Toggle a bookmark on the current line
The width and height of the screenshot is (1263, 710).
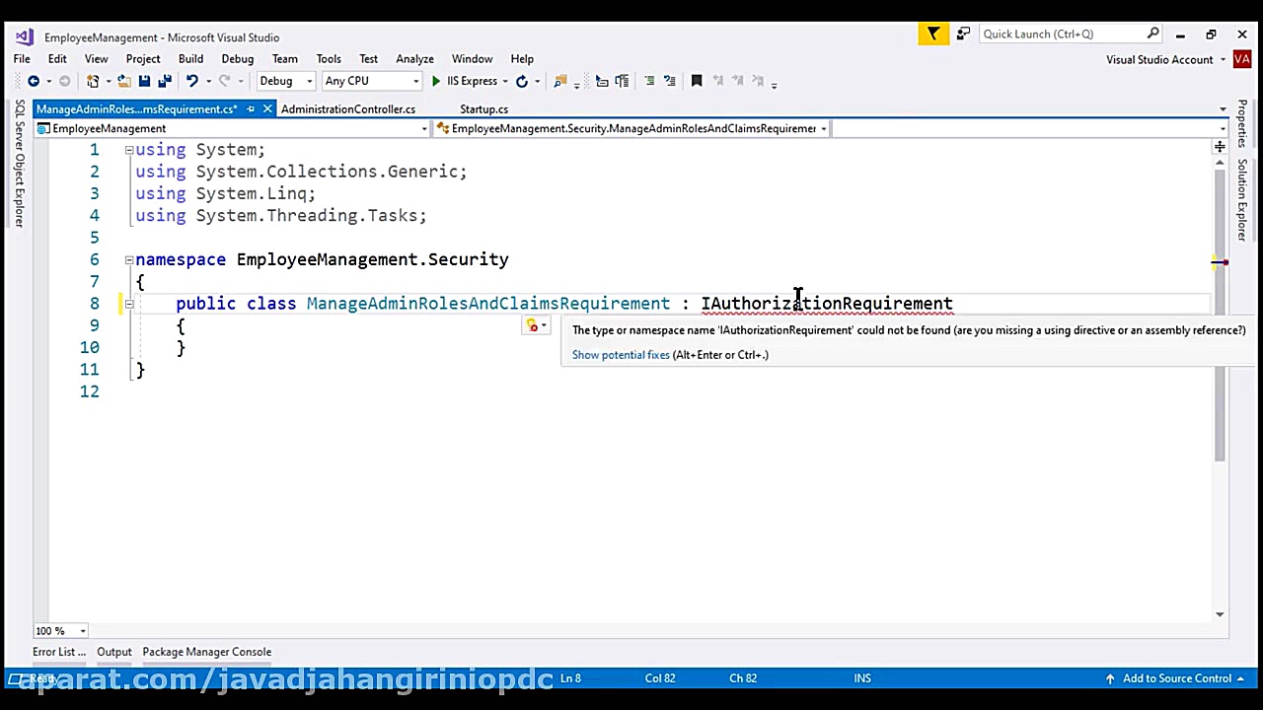[x=697, y=81]
